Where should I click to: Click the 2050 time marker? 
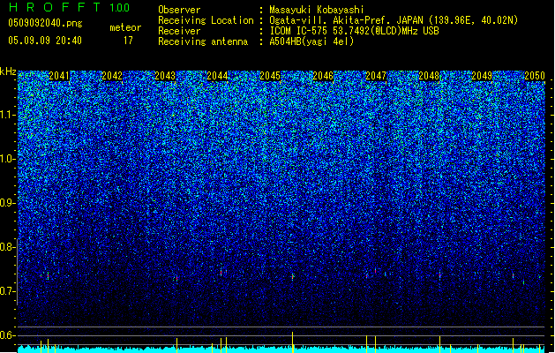[535, 76]
